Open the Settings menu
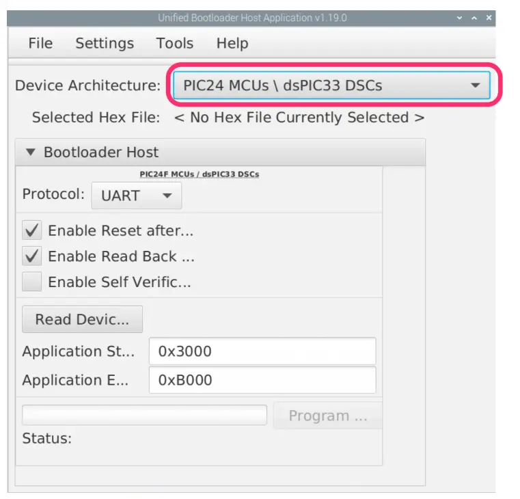 105,43
